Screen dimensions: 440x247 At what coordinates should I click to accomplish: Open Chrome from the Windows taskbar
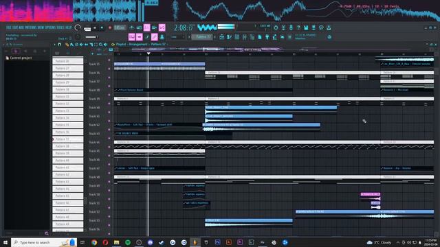94,242
